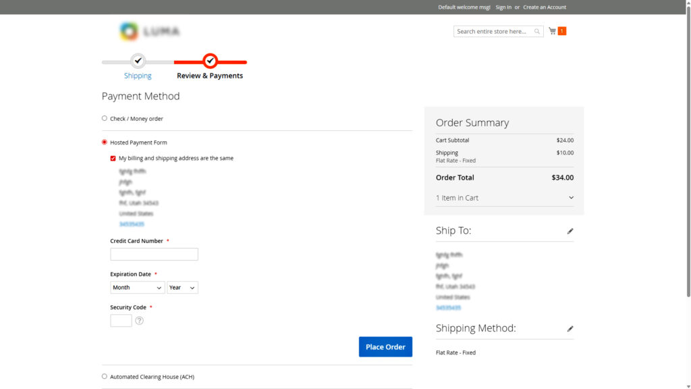
Task: Click the Shipping step checkmark circle
Action: (x=138, y=60)
